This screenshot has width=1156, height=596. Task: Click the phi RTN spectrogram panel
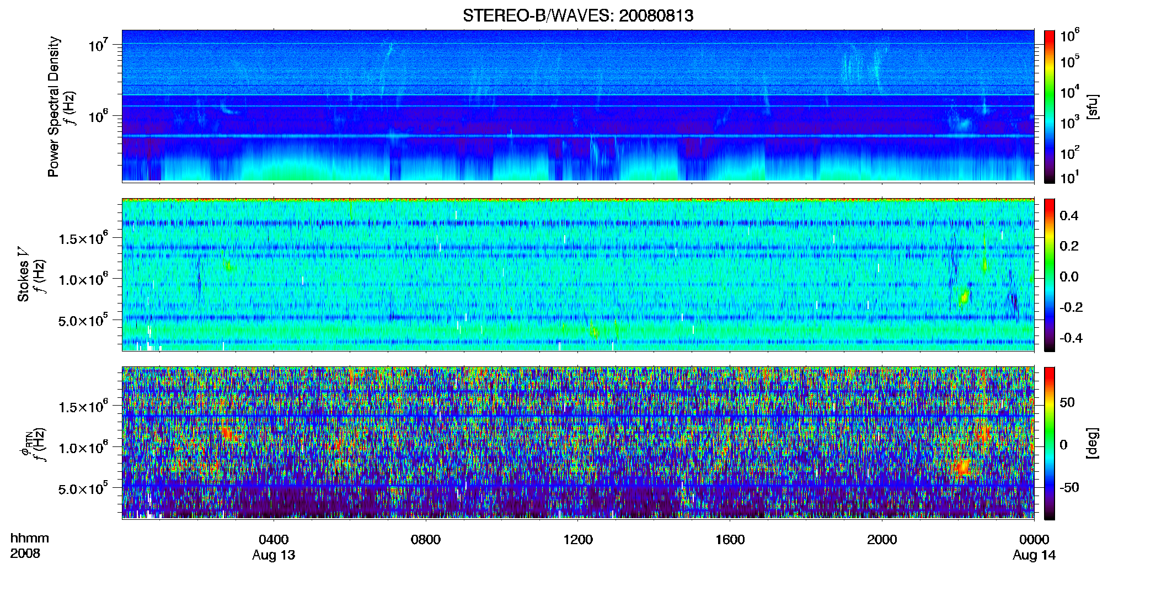click(578, 443)
